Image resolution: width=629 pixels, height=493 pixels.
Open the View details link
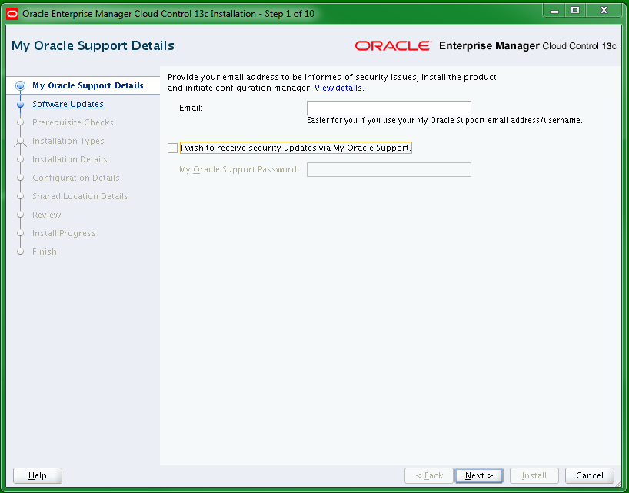tap(338, 88)
